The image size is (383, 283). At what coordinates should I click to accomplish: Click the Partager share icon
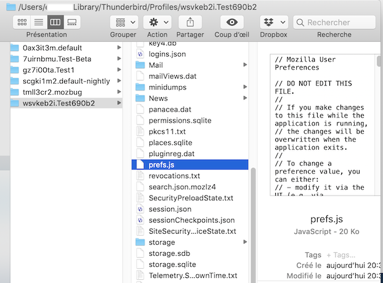coord(190,22)
